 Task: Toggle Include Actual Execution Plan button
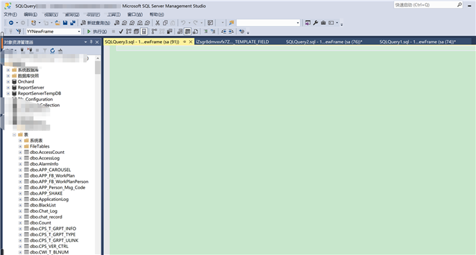click(154, 31)
